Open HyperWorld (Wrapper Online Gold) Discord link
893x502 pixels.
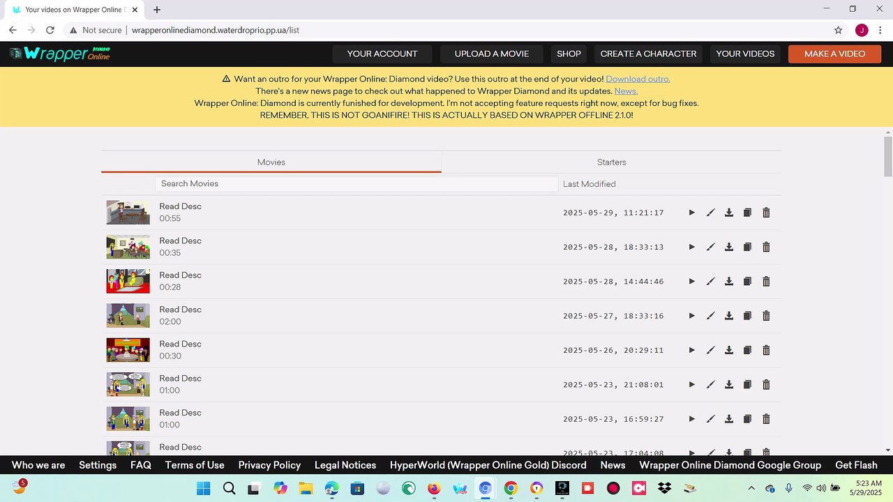(x=488, y=465)
